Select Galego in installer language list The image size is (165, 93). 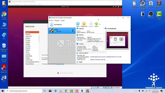tap(32, 44)
